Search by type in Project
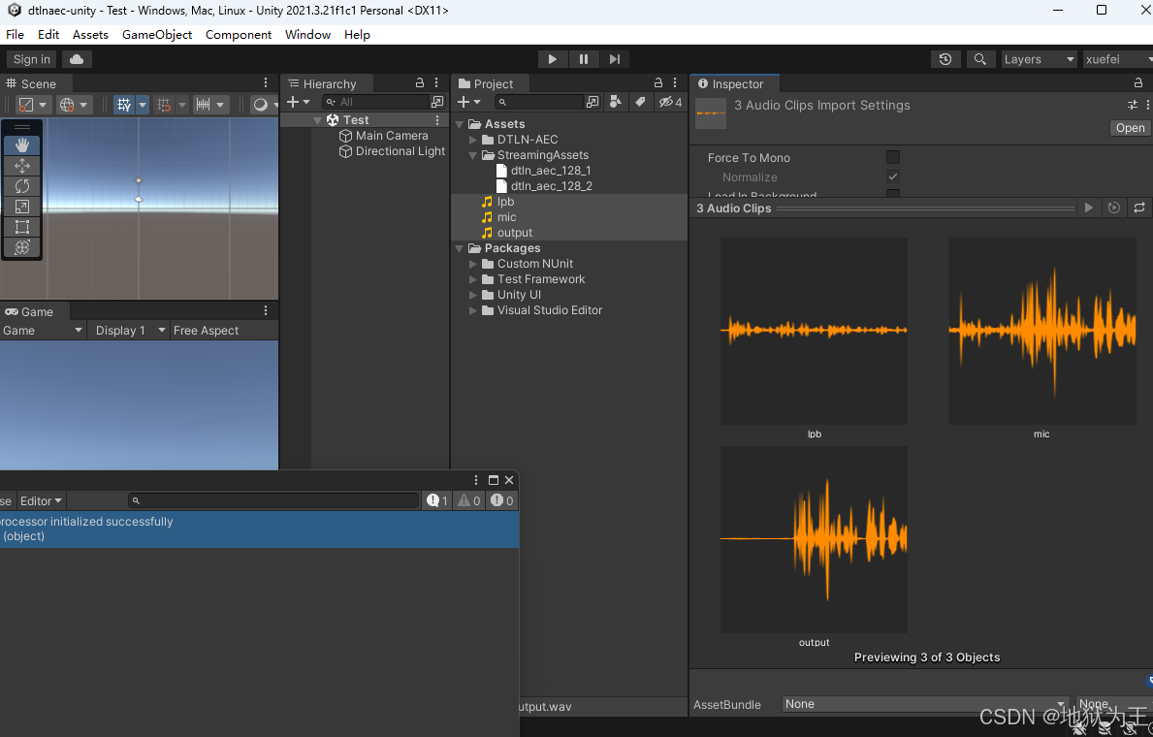The height and width of the screenshot is (737, 1153). pos(616,102)
